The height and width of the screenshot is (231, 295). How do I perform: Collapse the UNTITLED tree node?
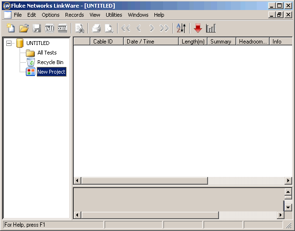point(9,43)
